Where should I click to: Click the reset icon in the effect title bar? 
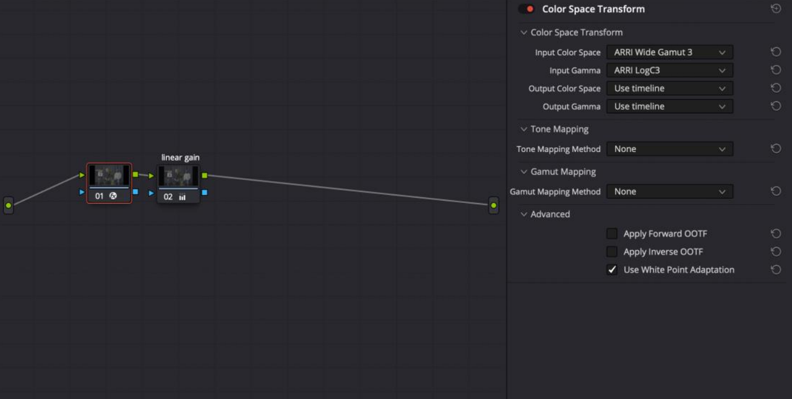point(776,9)
